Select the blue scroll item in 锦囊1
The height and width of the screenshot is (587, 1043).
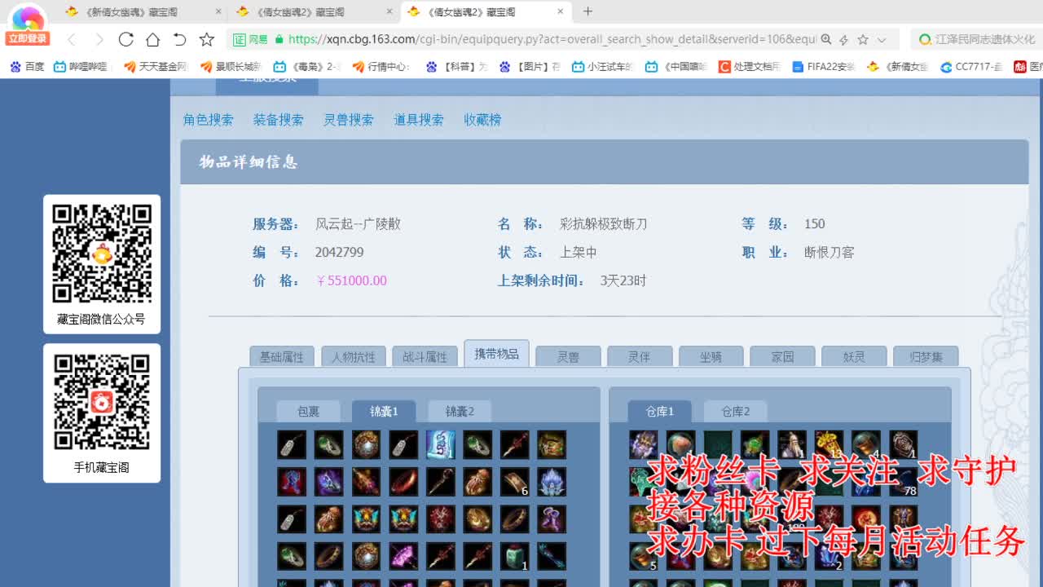440,444
